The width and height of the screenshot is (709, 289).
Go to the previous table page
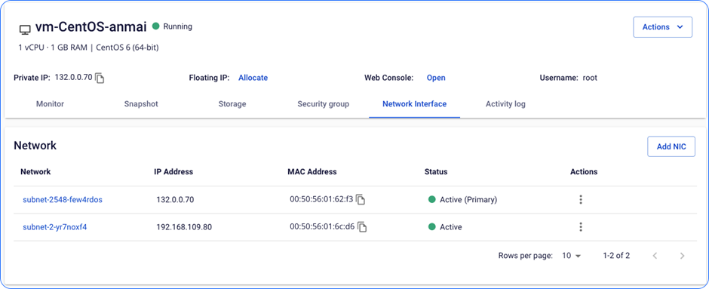[655, 256]
